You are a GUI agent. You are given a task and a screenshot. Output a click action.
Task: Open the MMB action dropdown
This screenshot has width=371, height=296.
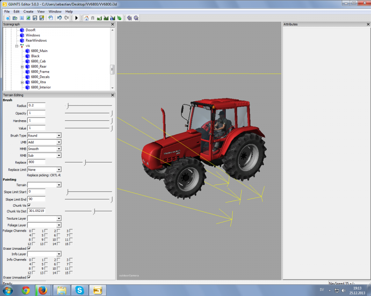pyautogui.click(x=59, y=149)
